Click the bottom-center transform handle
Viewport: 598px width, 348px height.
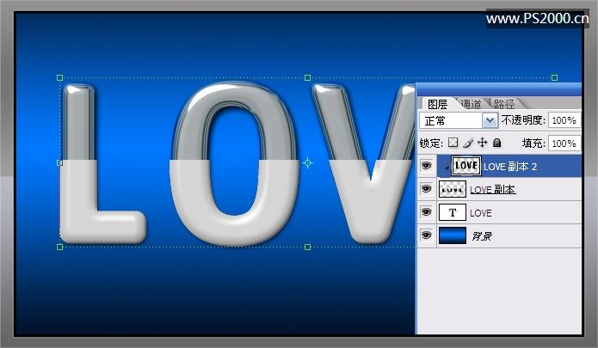click(x=308, y=247)
